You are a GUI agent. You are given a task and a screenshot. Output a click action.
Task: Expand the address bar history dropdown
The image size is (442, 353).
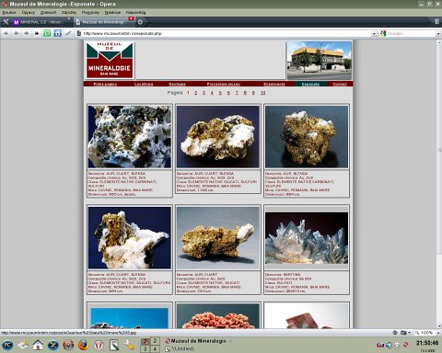point(374,33)
